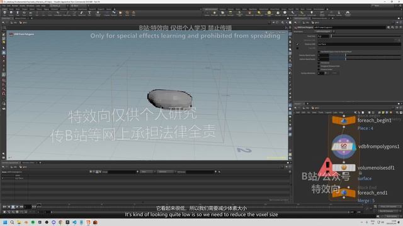Select the Tube shelf tool
403x226 pixels.
(18, 13)
